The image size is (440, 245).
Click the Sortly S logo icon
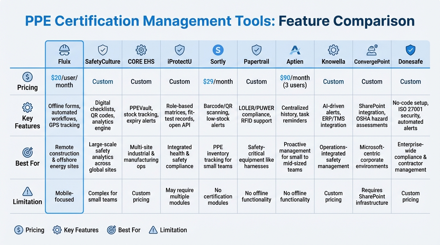[218, 50]
